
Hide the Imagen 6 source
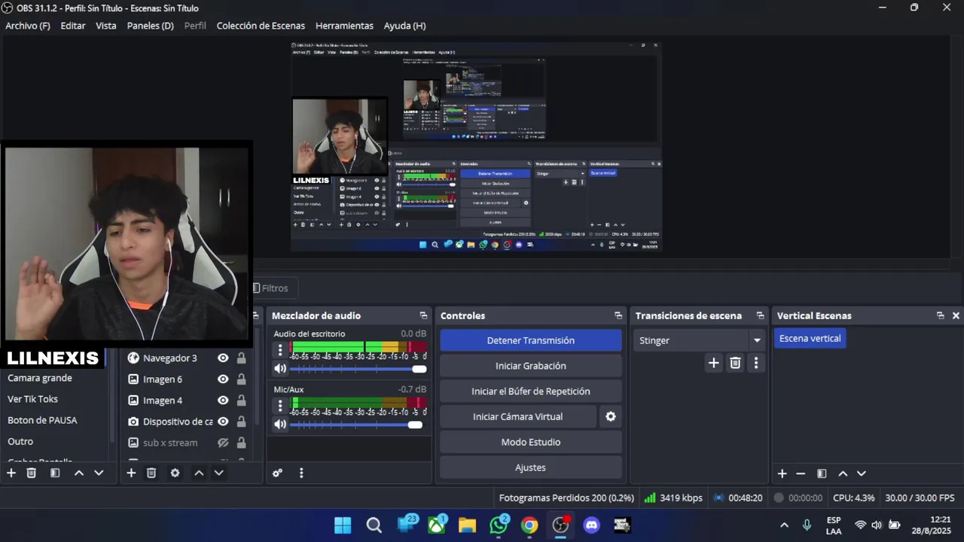coord(223,379)
